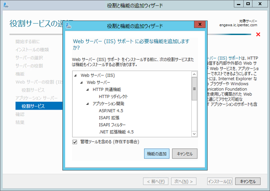Click the インストール(I) button
The image size is (270, 191).
pos(220,181)
